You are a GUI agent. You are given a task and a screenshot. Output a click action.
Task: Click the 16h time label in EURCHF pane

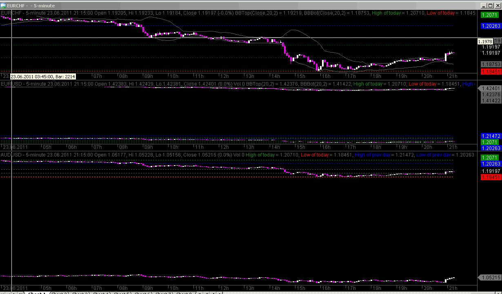coord(327,76)
